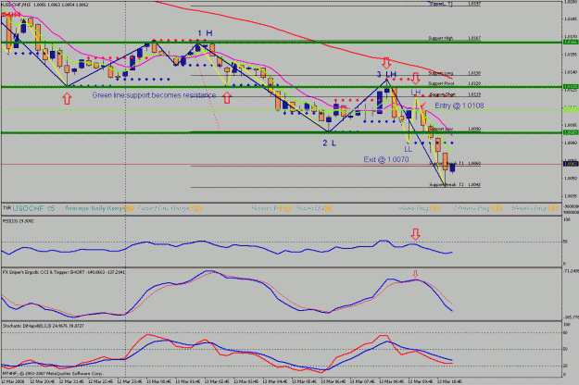
Task: Click the Stochastic indicator title label
Action: coord(44,326)
